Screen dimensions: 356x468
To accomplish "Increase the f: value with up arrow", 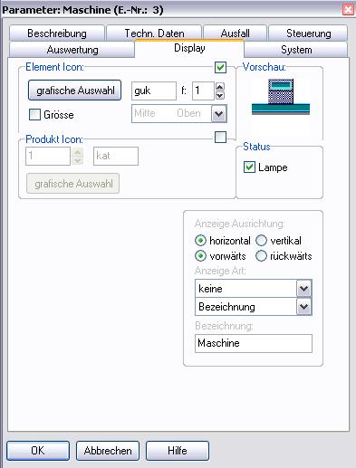I will pyautogui.click(x=220, y=87).
